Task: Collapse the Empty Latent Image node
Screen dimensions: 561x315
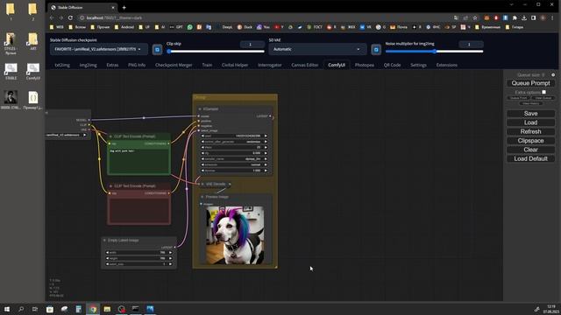Action: [104, 241]
